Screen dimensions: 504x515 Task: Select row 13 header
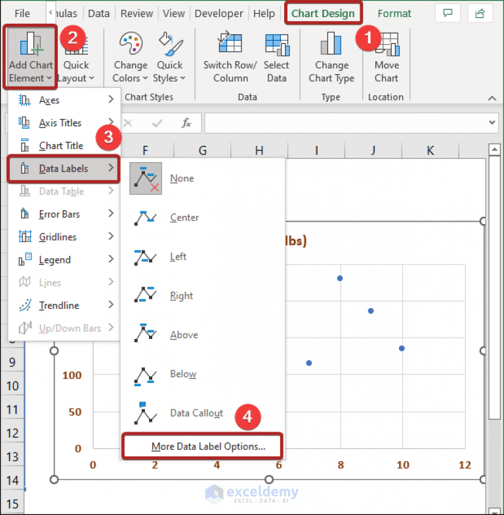click(x=12, y=456)
